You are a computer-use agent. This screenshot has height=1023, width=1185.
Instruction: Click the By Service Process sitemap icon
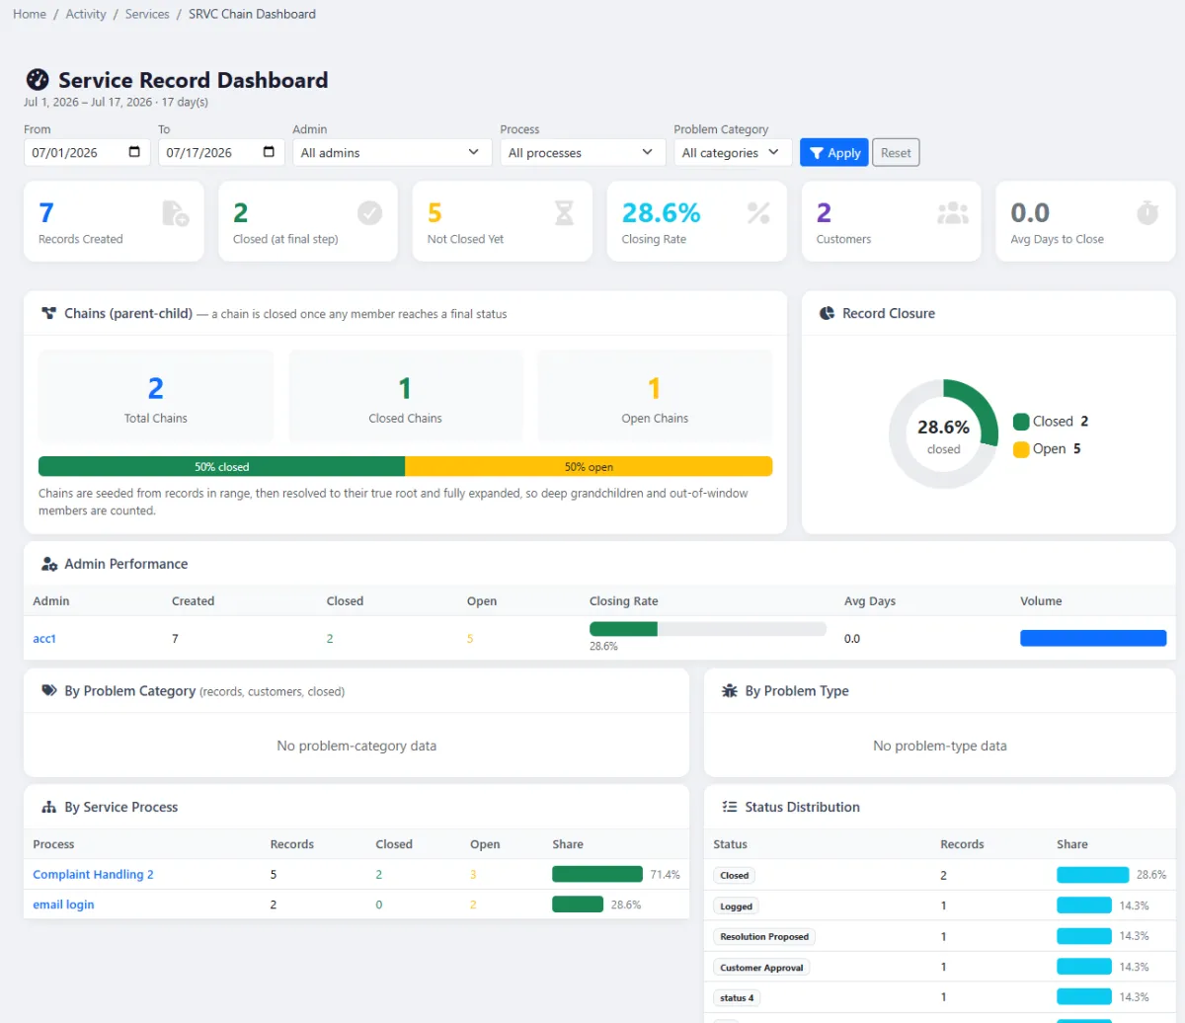pyautogui.click(x=49, y=807)
